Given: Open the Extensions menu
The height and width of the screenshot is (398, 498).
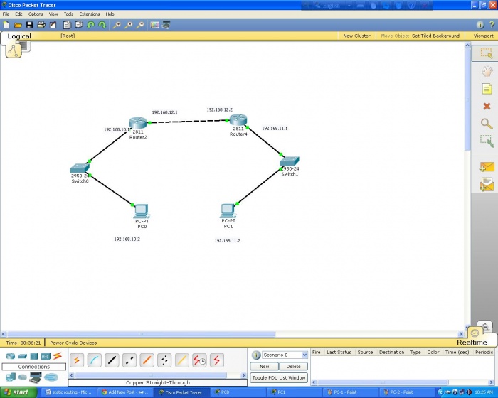Looking at the screenshot, I should [89, 14].
